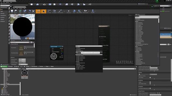
Task: Open Hierarchy toolbar button
Action: [93, 11]
